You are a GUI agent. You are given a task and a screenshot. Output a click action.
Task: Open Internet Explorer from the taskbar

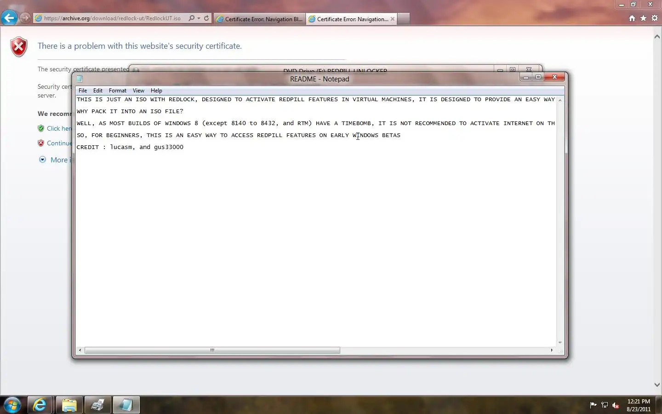point(40,405)
